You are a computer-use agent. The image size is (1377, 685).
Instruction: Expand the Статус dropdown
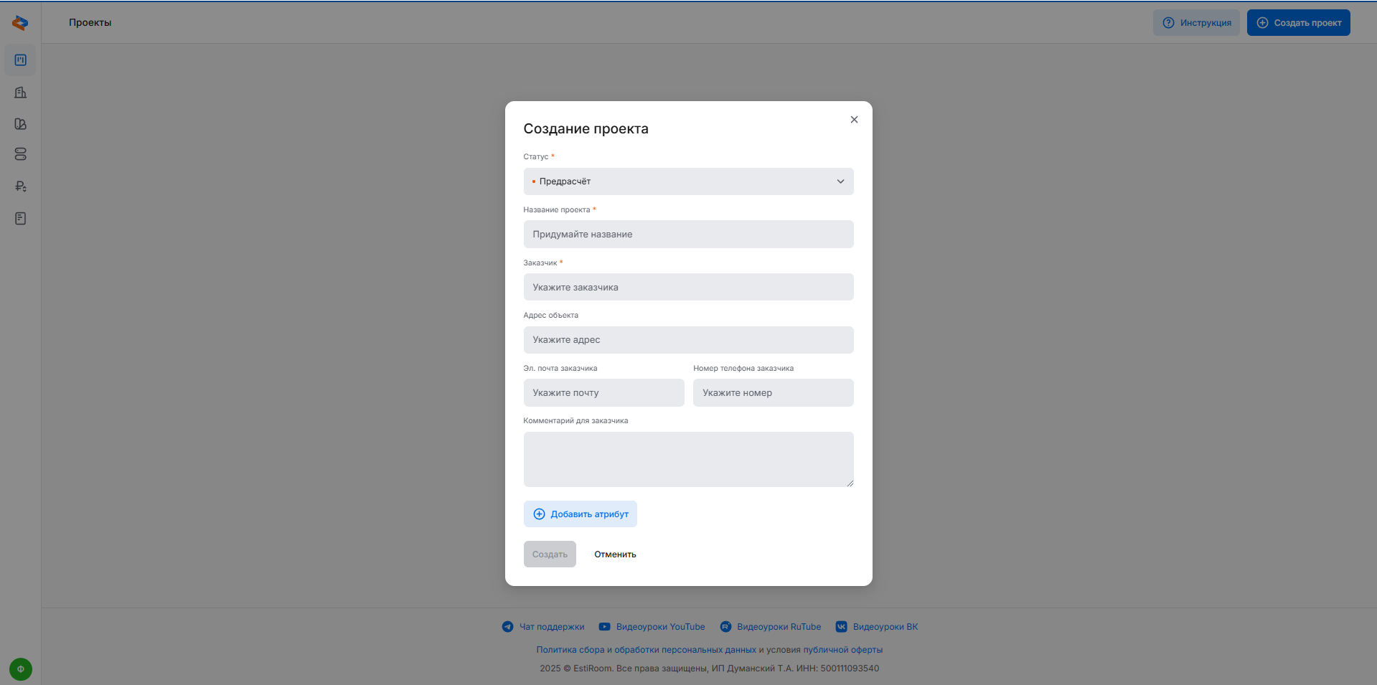pyautogui.click(x=688, y=181)
